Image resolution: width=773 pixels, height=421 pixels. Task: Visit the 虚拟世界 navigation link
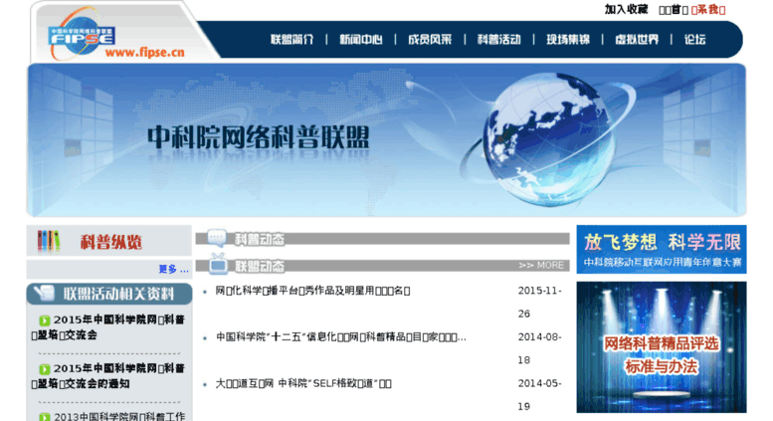point(637,40)
